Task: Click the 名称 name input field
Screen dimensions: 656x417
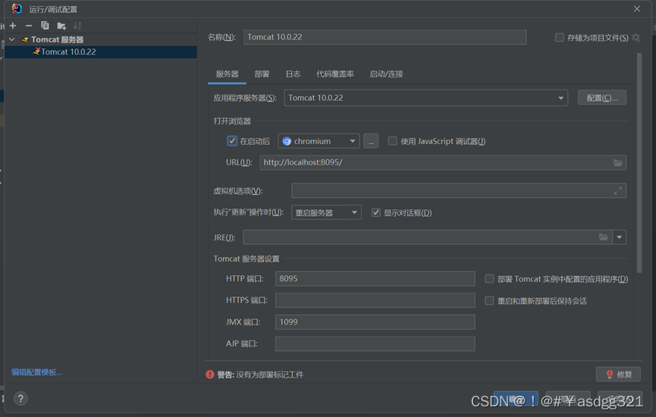Action: point(385,37)
